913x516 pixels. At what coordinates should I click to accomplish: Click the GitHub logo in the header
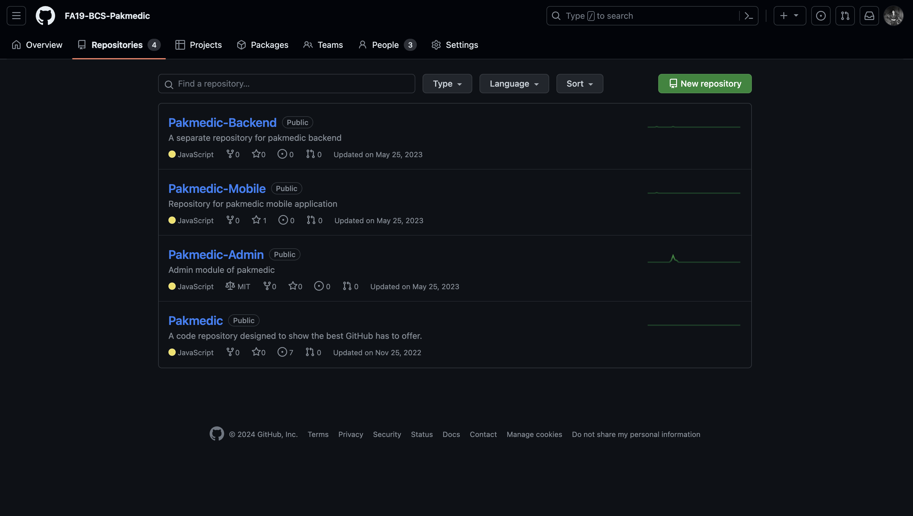point(45,15)
